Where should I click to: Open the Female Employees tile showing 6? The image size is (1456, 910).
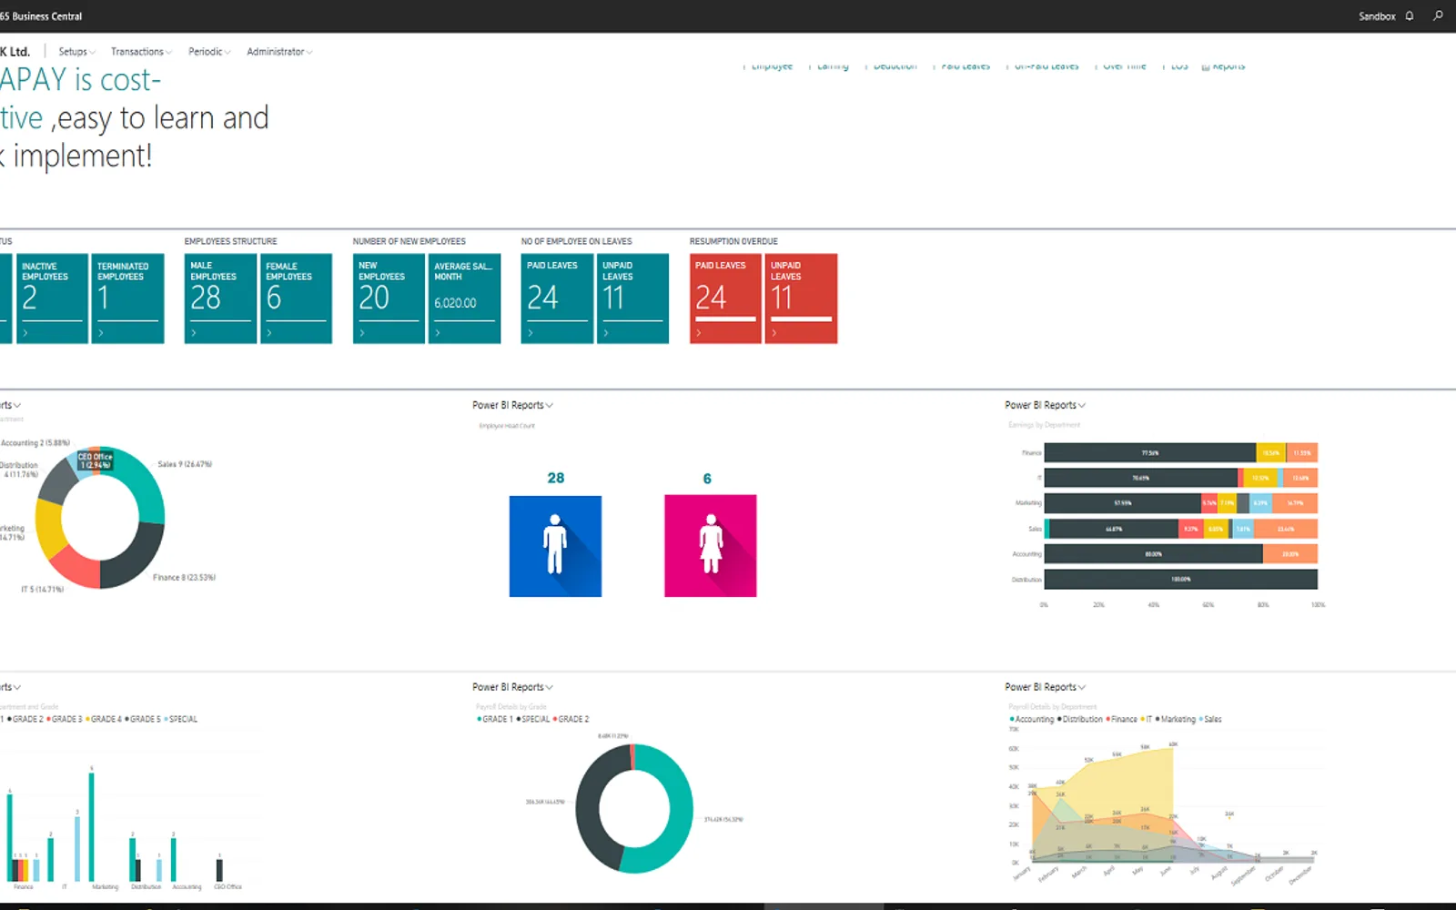click(x=296, y=298)
